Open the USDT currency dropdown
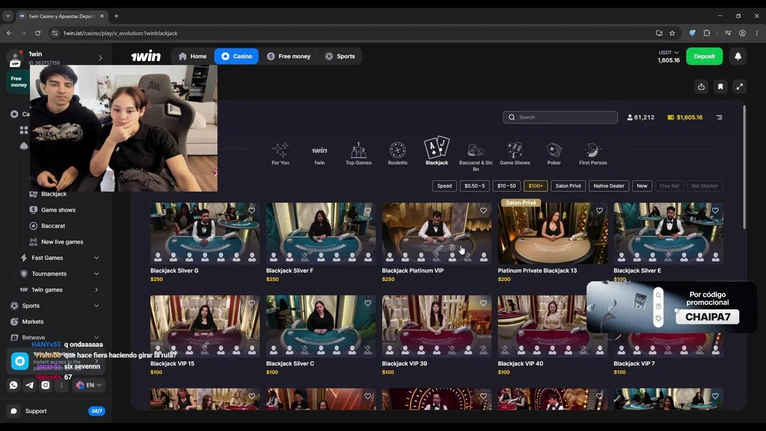 tap(668, 53)
